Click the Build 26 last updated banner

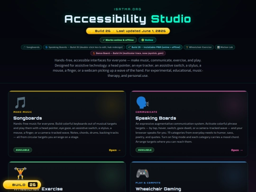128,31
